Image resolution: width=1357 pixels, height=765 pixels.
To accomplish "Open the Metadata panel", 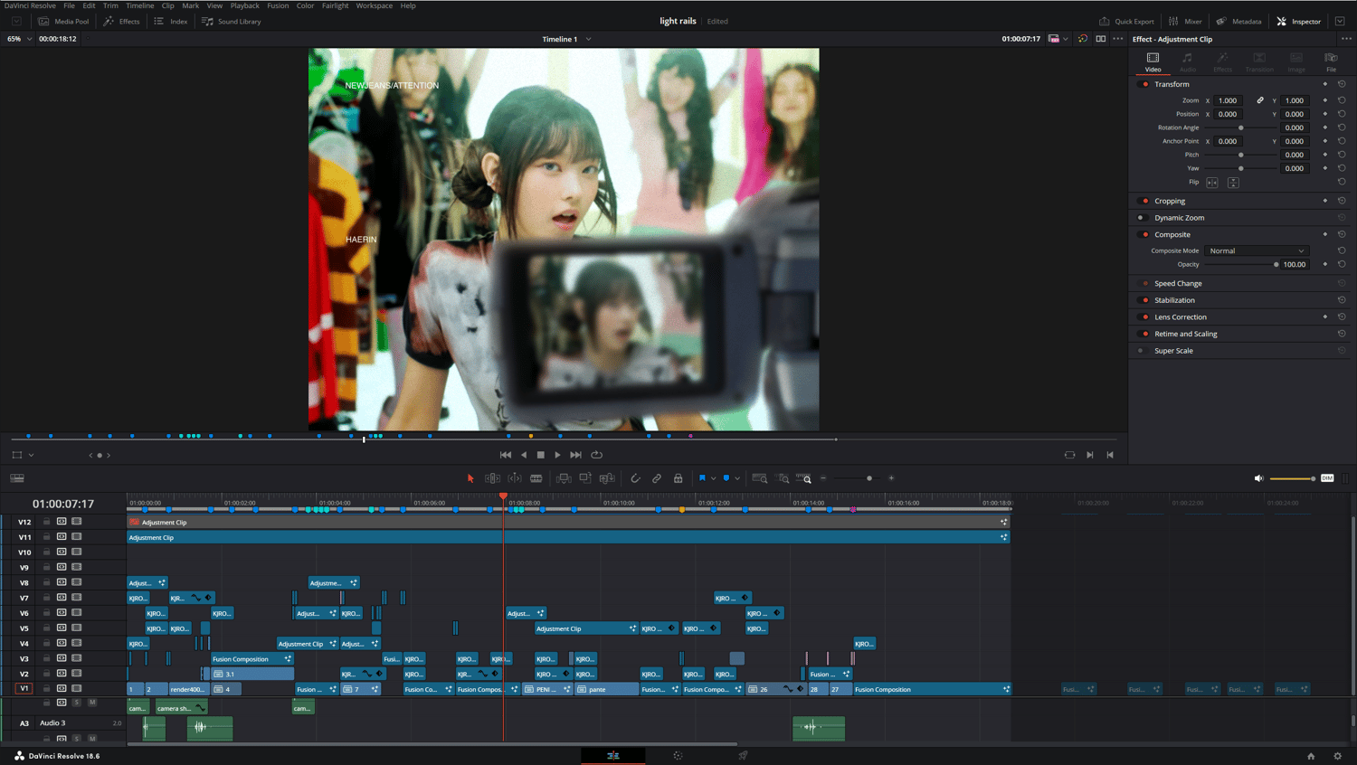I will 1238,21.
